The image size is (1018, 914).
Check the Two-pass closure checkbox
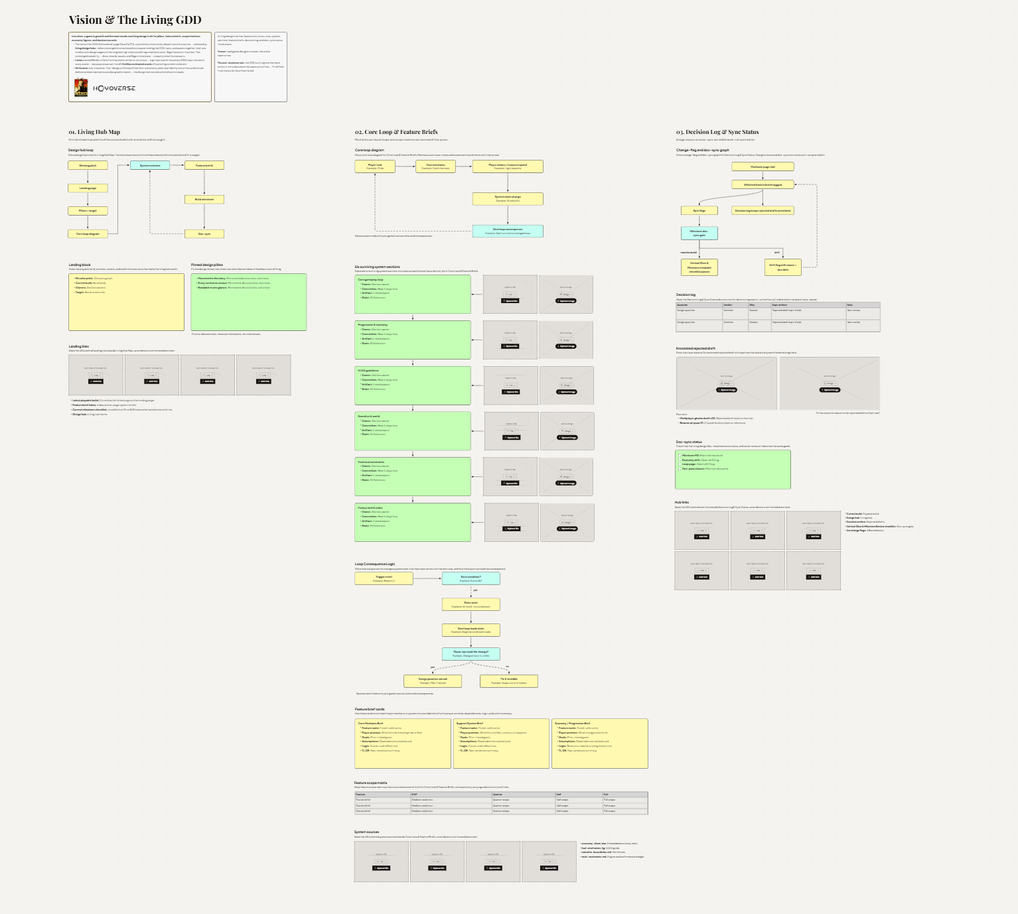tap(680, 469)
